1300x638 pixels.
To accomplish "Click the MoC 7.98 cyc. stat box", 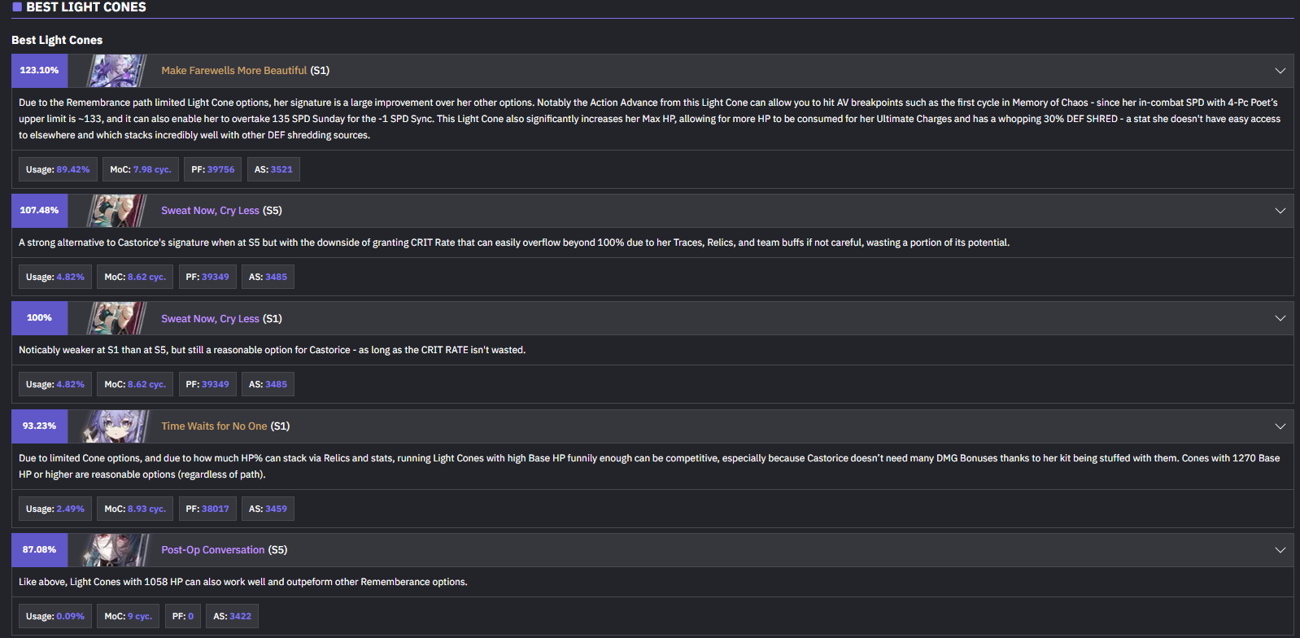I will pos(141,169).
